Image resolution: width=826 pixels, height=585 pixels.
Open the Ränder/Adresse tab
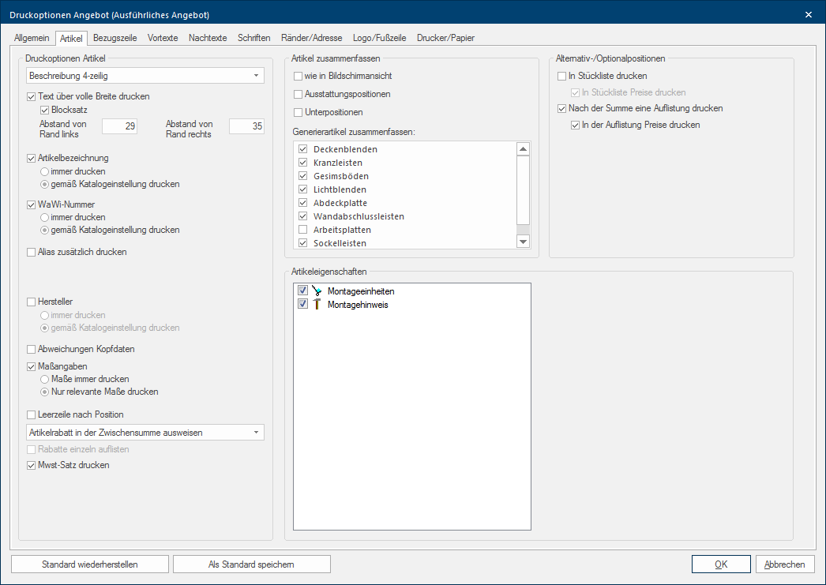pos(311,38)
